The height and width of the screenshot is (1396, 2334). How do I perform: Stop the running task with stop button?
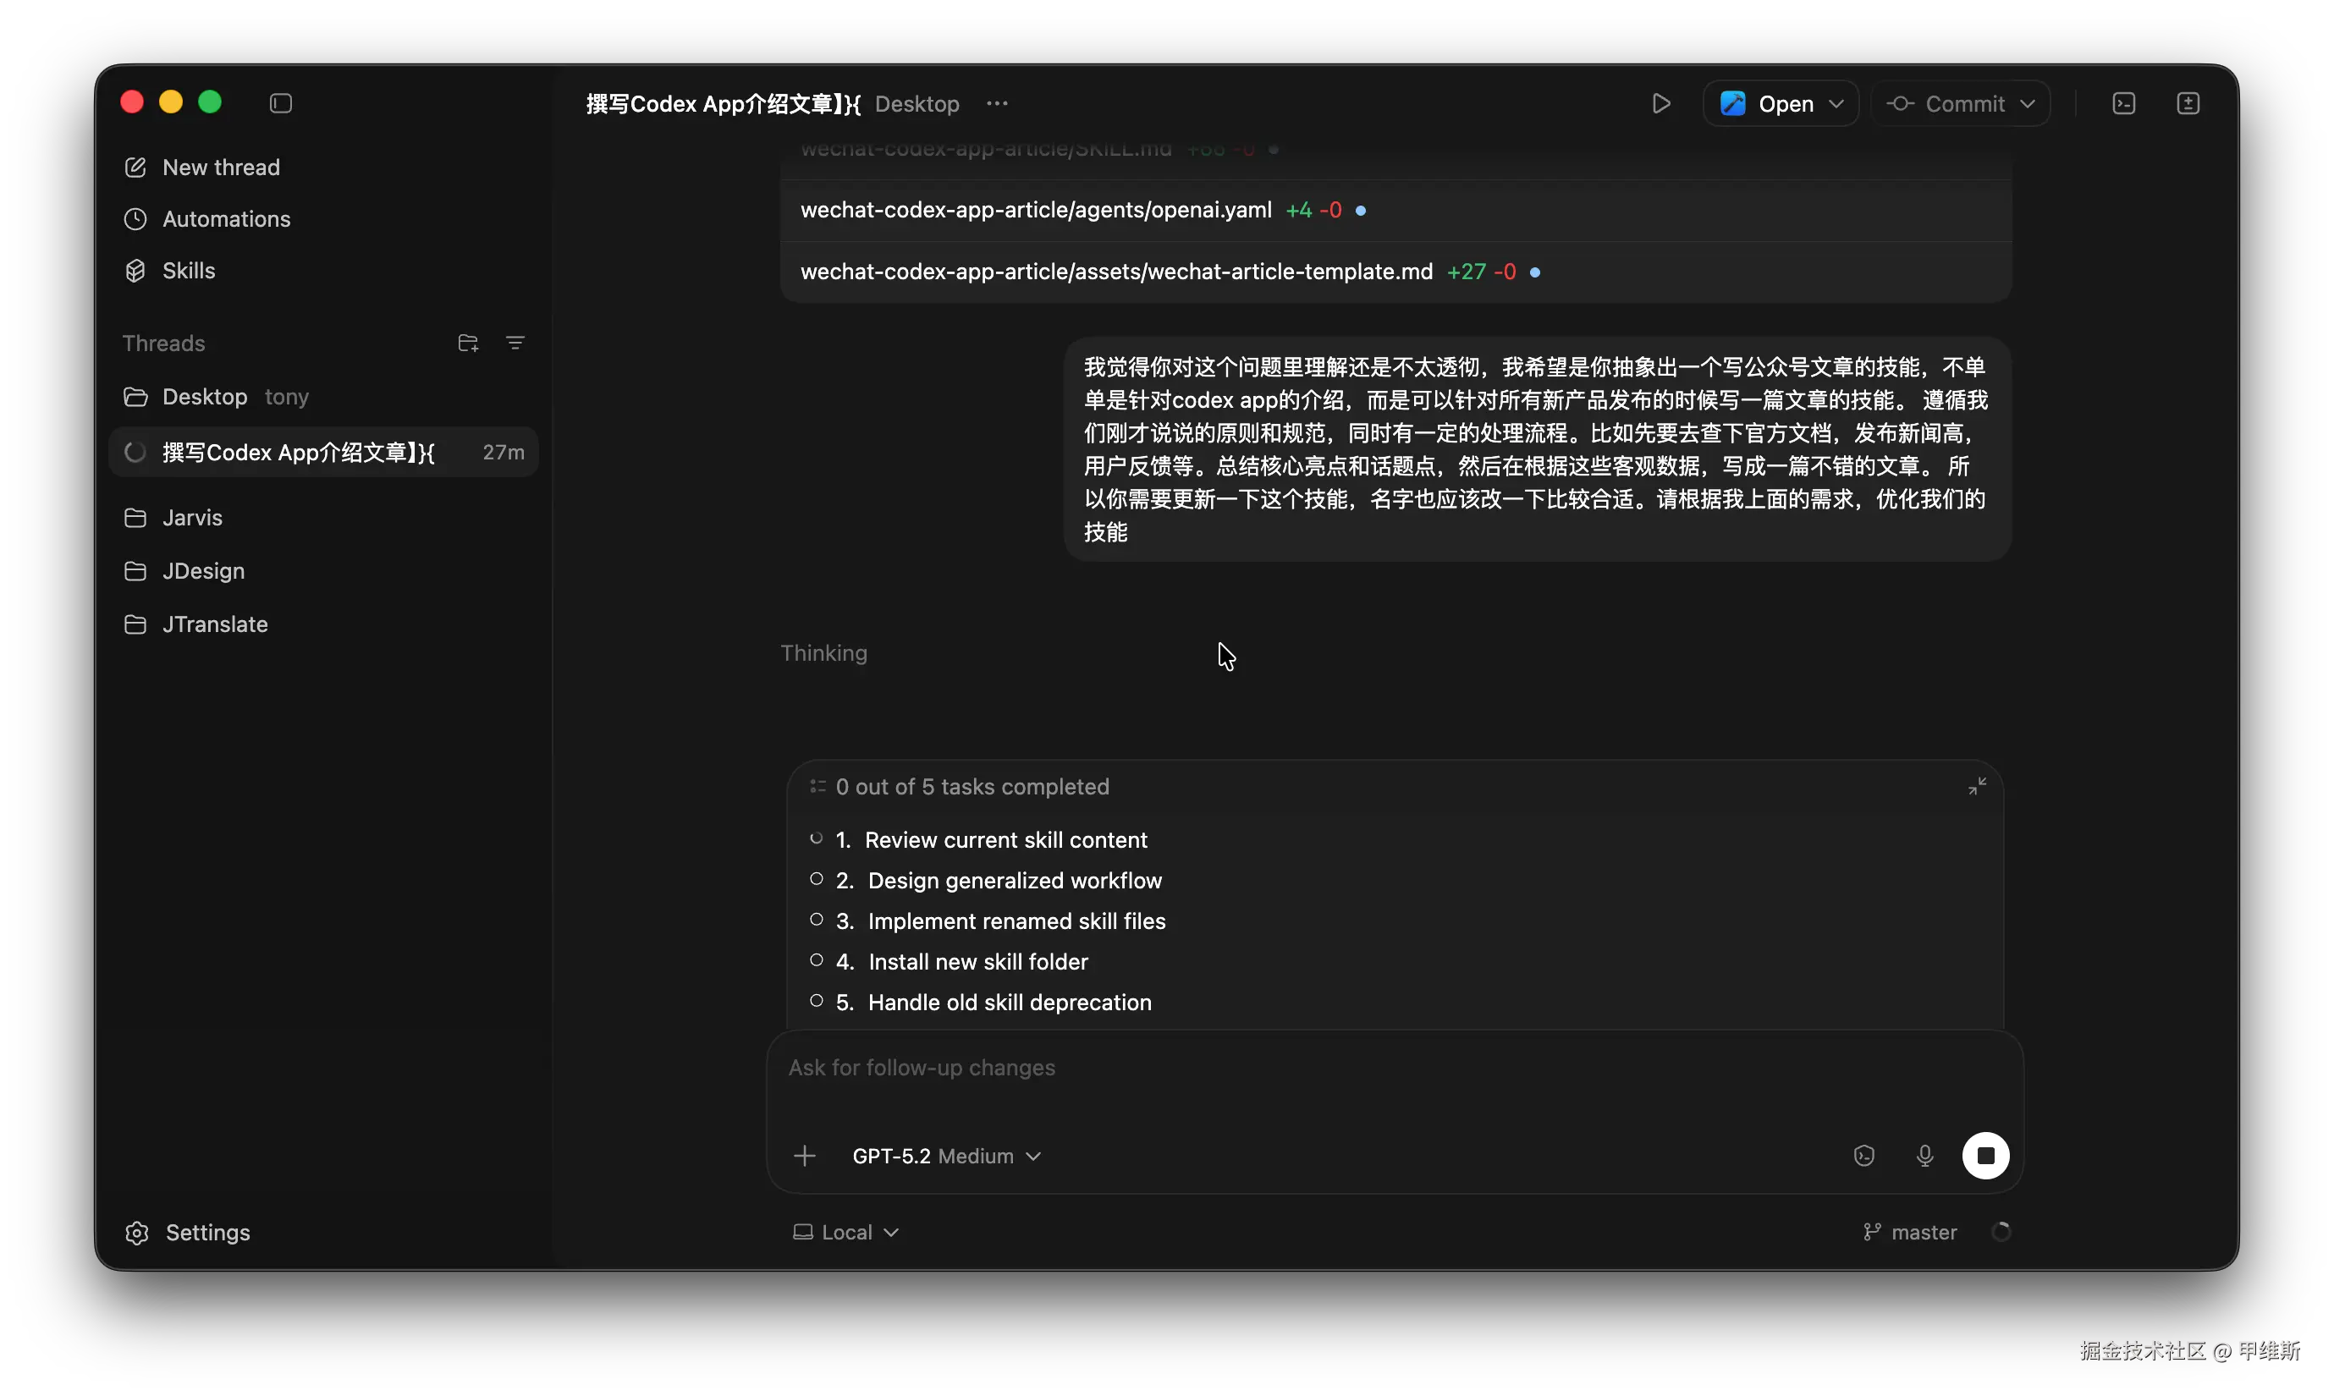pyautogui.click(x=1985, y=1155)
